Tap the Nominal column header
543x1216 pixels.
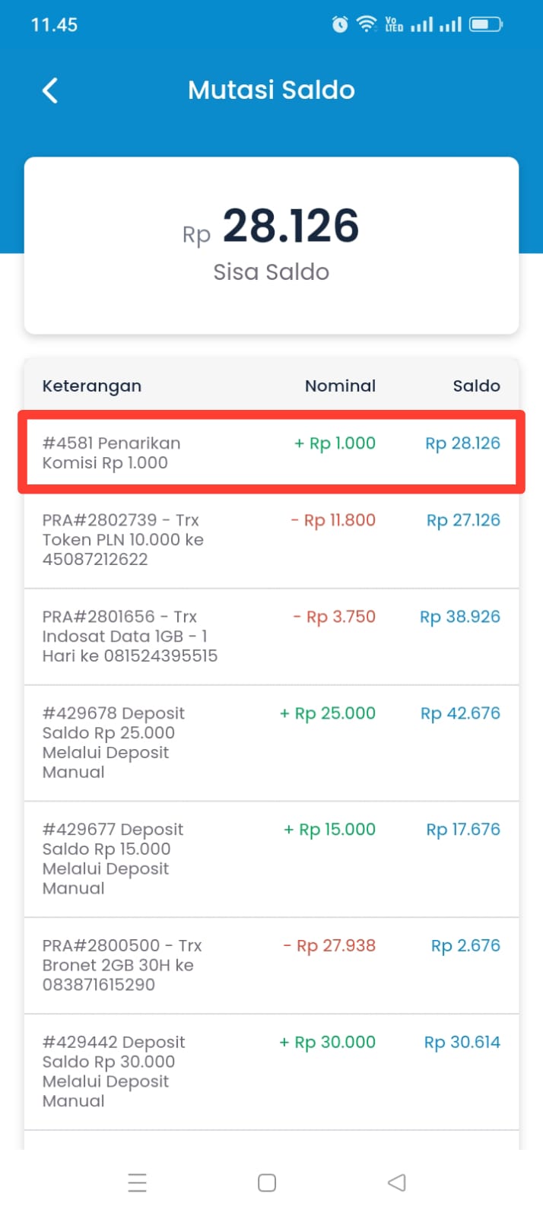(x=340, y=386)
